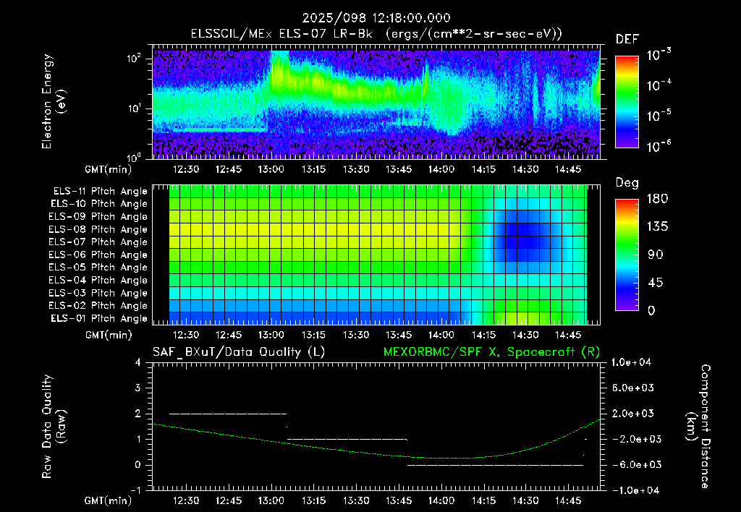Click the 180 value on Deg scale
The height and width of the screenshot is (512, 741).
pos(657,199)
